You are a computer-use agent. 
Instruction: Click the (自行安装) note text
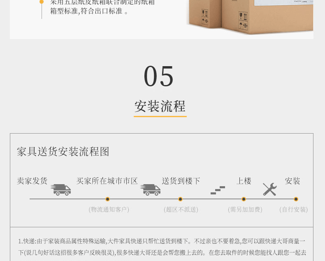coord(293,210)
